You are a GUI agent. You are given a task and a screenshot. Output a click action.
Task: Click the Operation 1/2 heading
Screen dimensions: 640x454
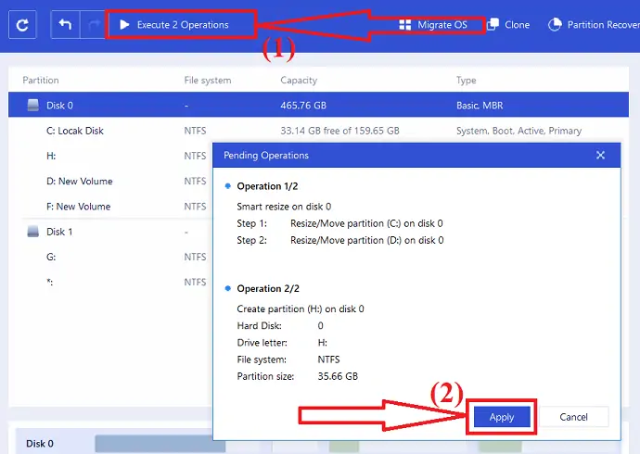(x=268, y=186)
